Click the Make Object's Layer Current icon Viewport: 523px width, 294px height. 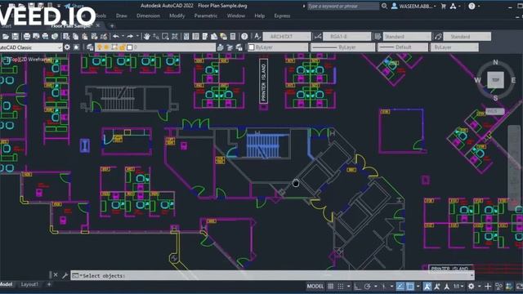pos(220,47)
